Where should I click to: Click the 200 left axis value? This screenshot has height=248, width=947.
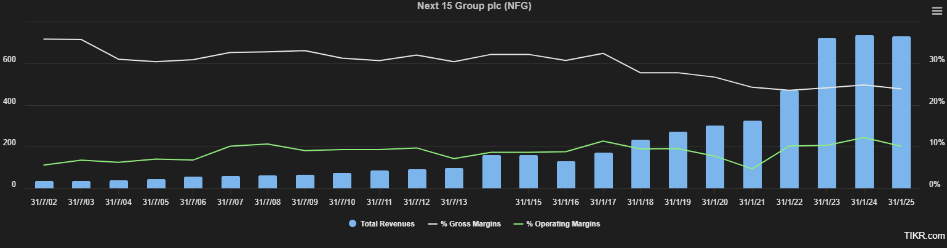coord(9,143)
